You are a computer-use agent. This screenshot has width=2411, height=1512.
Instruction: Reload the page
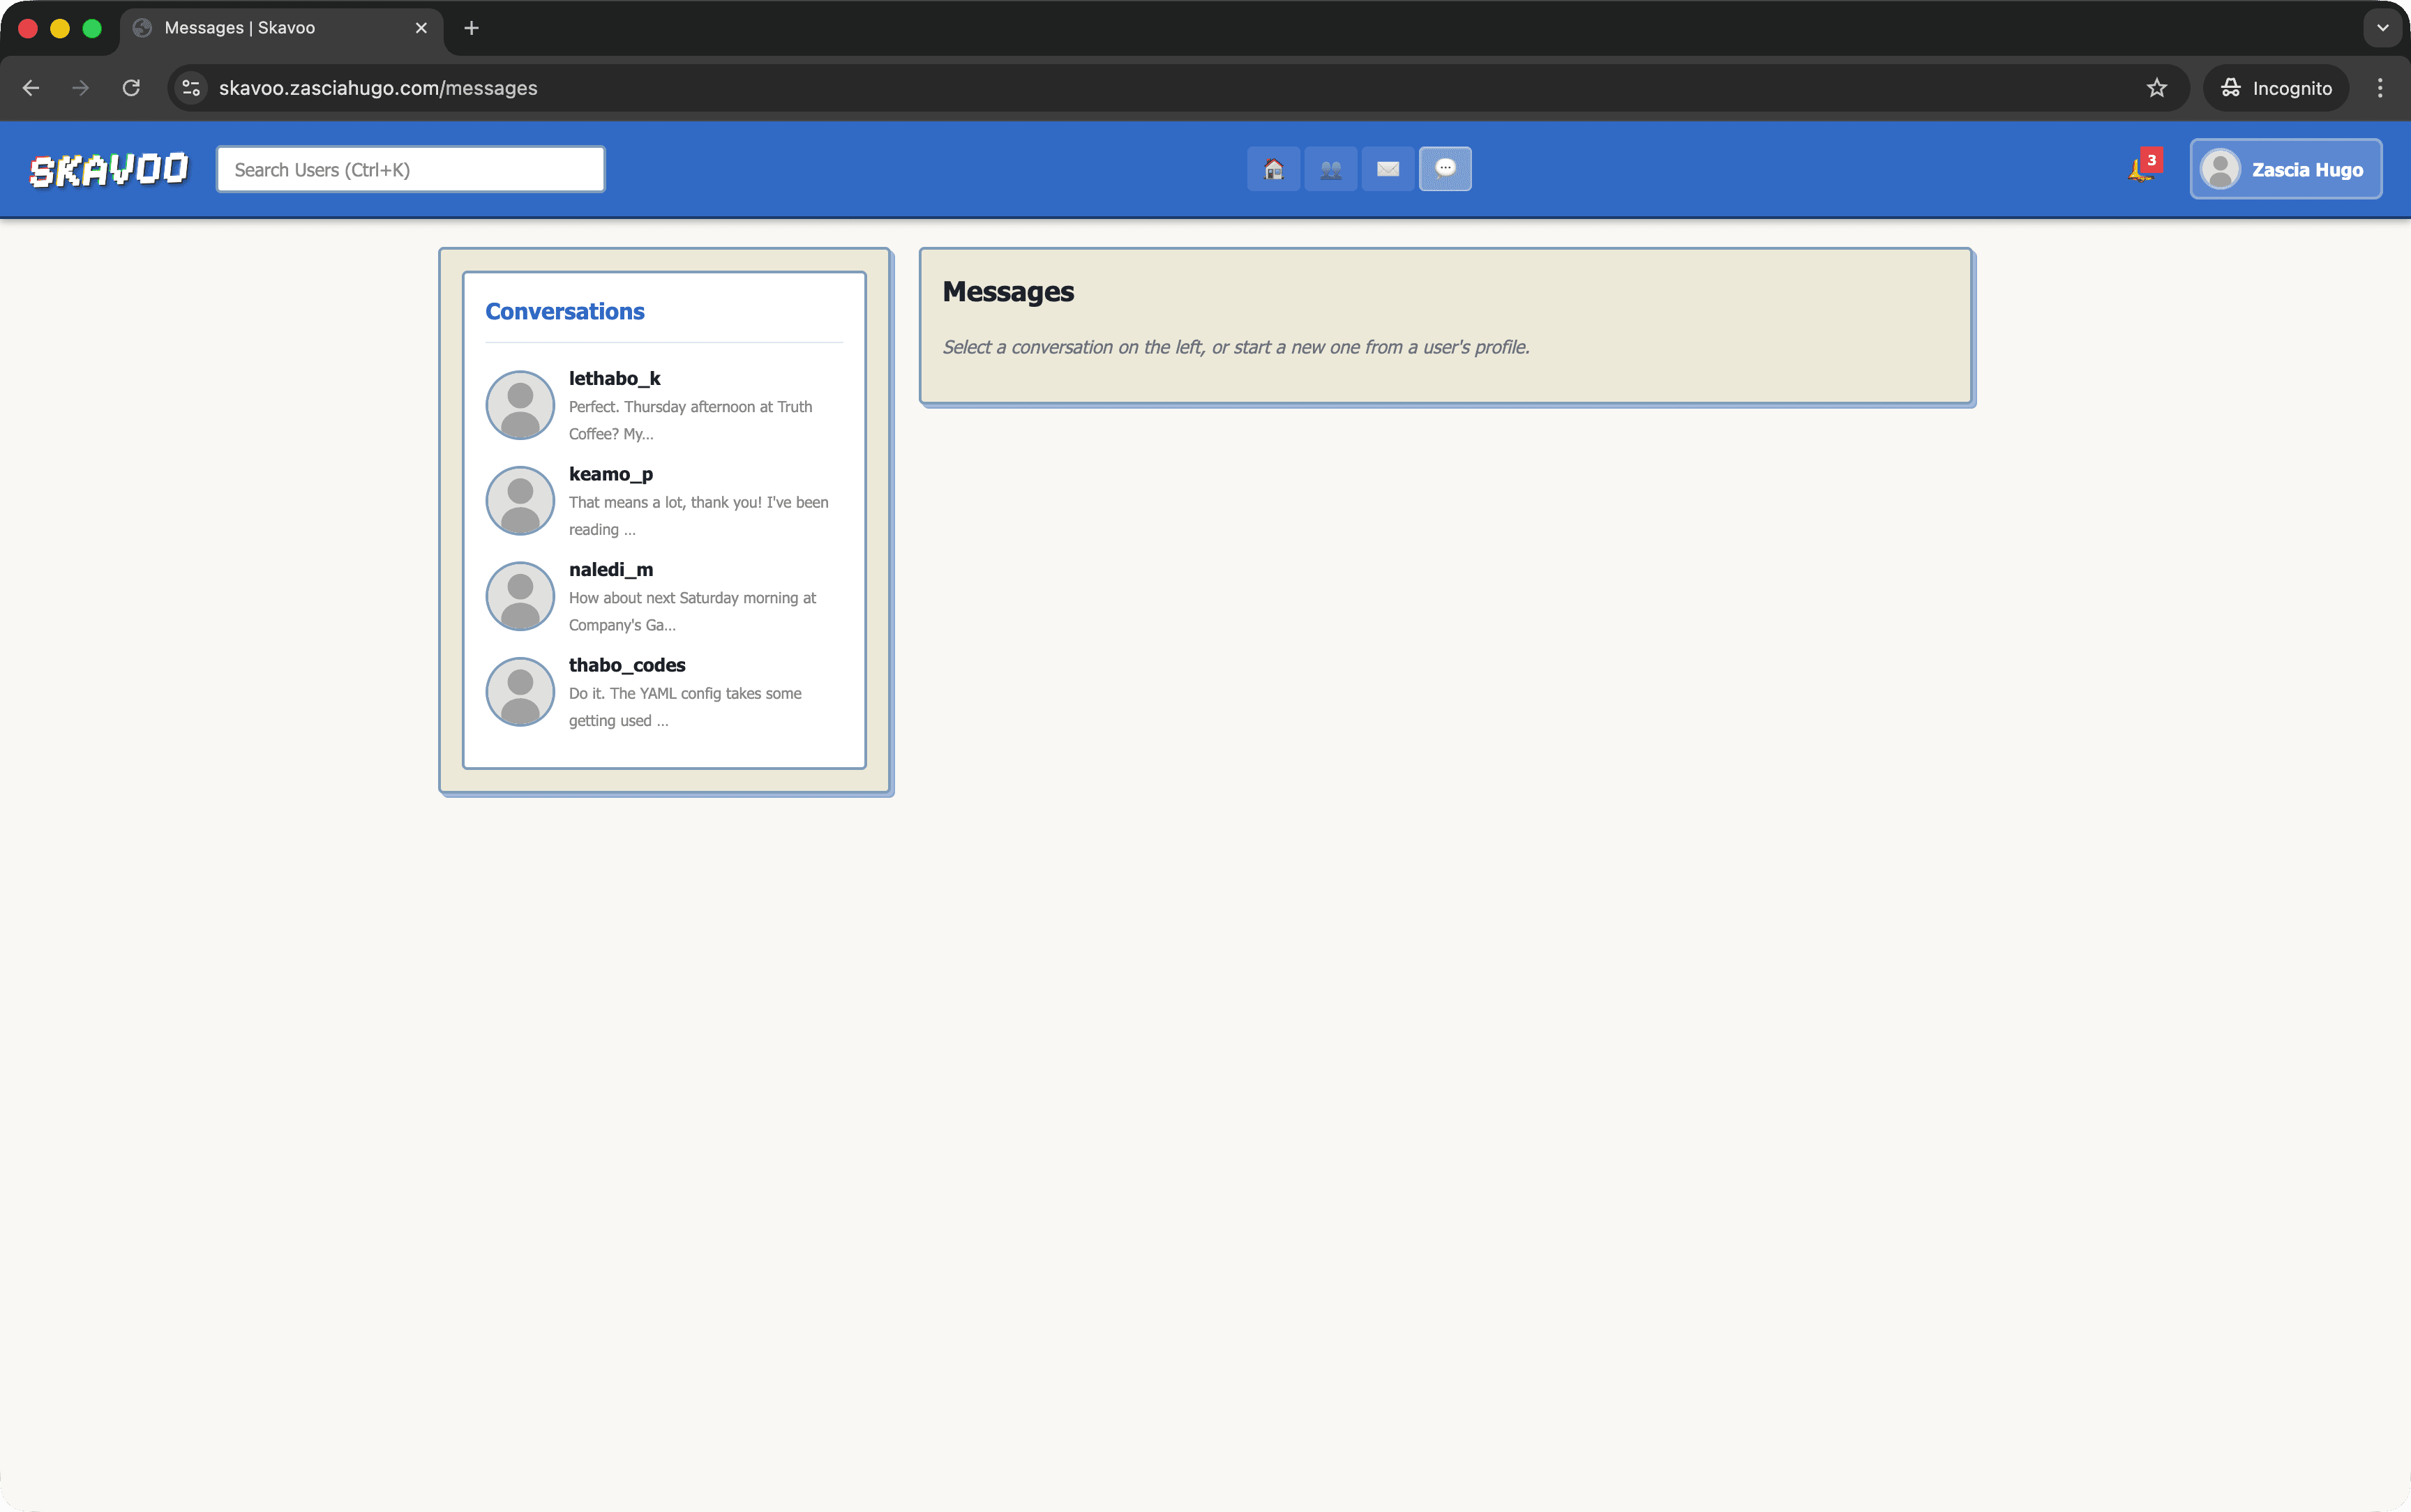point(131,88)
